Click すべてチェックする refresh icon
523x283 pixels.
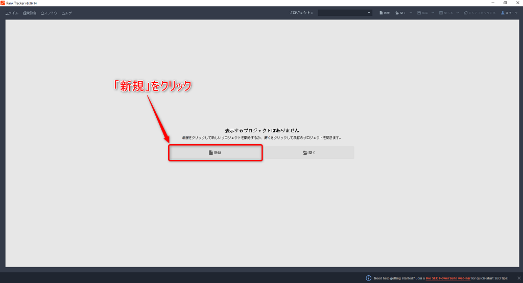(466, 13)
